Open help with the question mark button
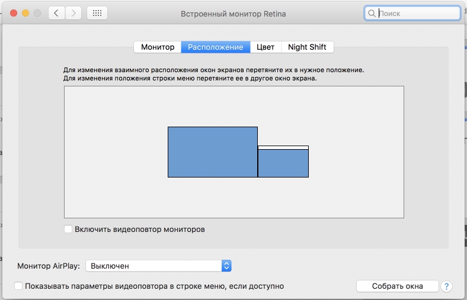 pos(446,286)
